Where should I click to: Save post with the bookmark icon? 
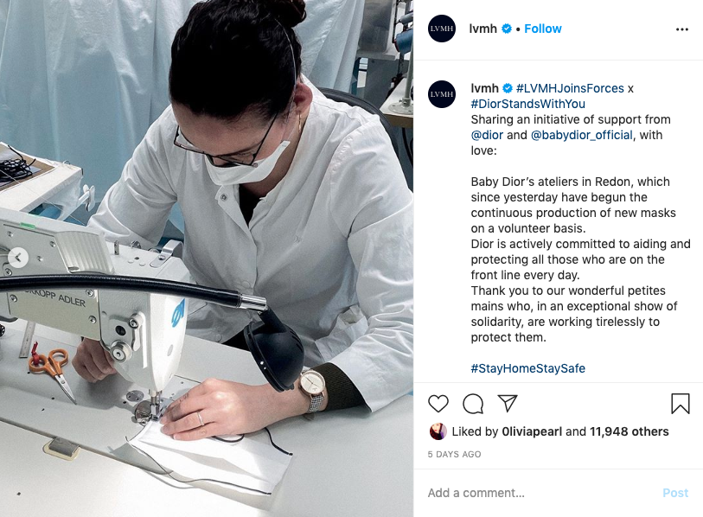pos(681,403)
